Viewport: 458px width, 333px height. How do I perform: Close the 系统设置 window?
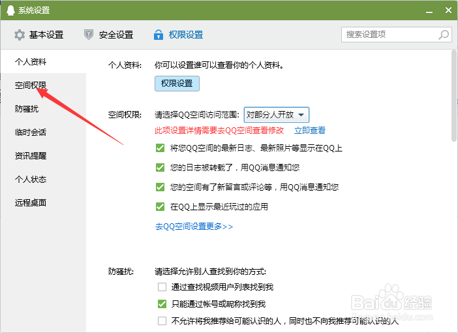(448, 10)
